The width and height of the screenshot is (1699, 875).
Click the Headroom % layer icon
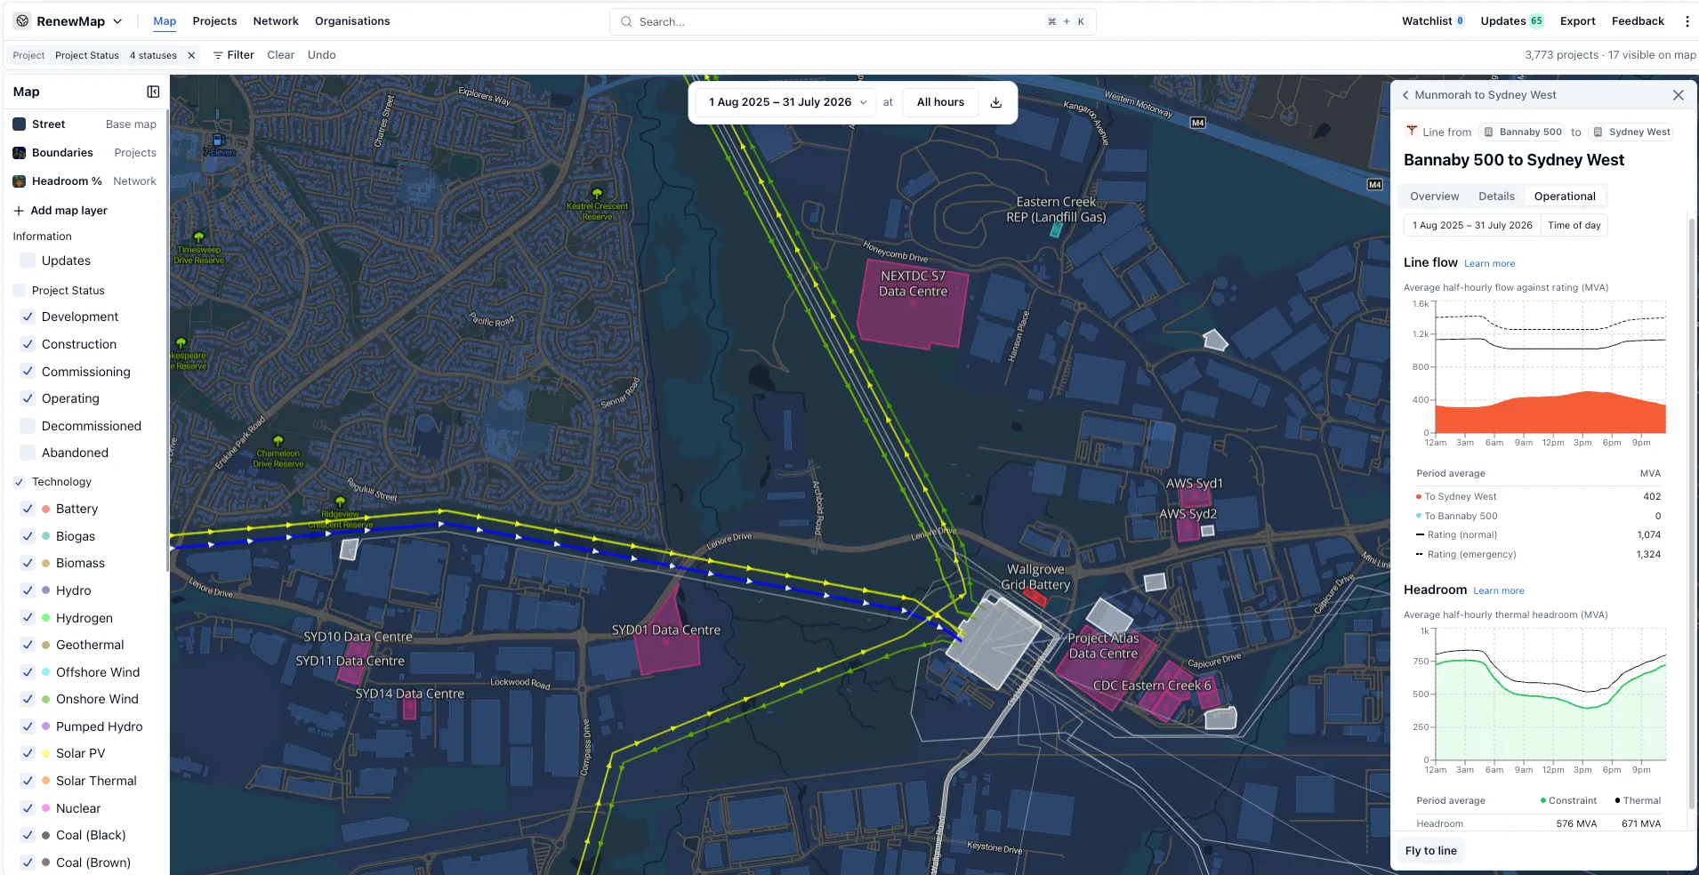point(19,181)
